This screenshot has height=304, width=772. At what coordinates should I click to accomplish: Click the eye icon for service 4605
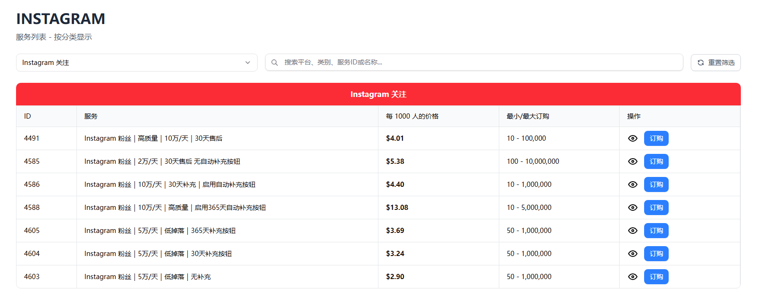(x=633, y=231)
